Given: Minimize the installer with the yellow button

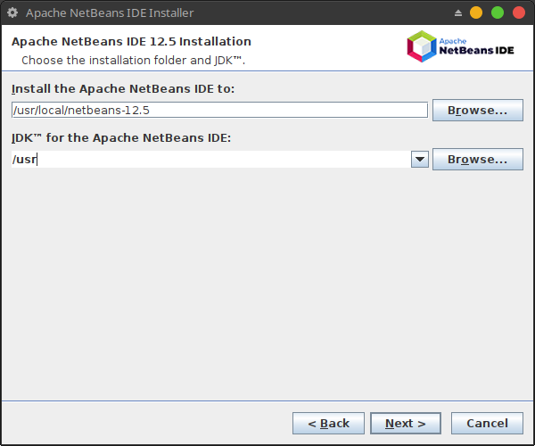Looking at the screenshot, I should (x=476, y=13).
